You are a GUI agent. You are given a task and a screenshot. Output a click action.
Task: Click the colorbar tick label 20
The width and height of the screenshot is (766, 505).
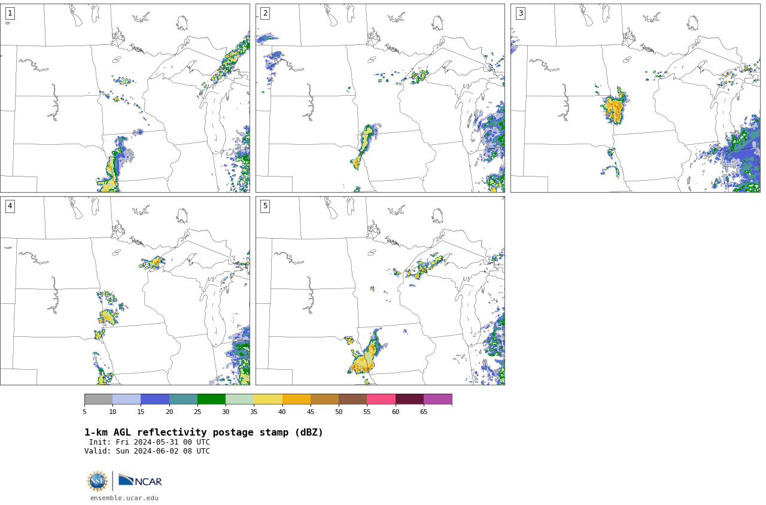169,412
